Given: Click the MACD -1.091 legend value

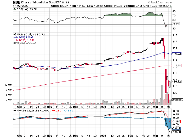Looking at the screenshot, I should [45, 111].
